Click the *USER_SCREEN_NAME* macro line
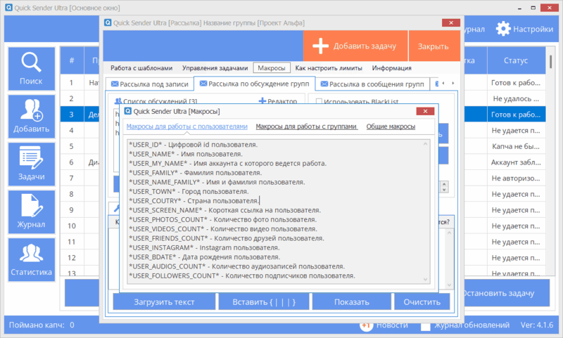The image size is (563, 338). (224, 210)
